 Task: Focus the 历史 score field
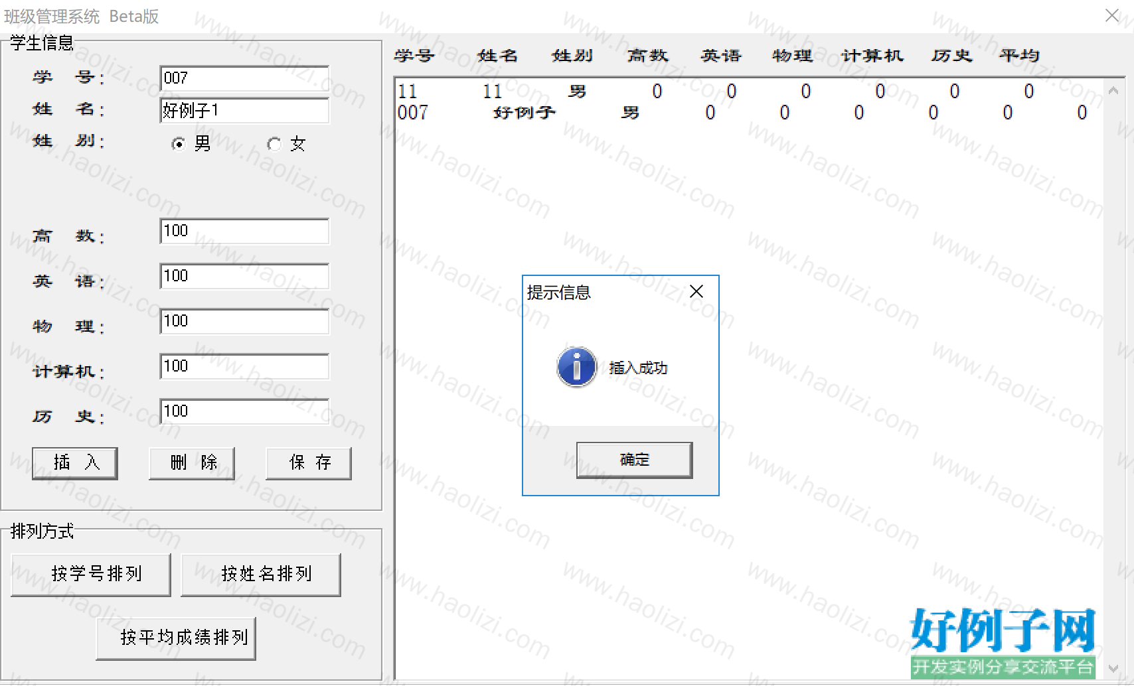(x=244, y=411)
